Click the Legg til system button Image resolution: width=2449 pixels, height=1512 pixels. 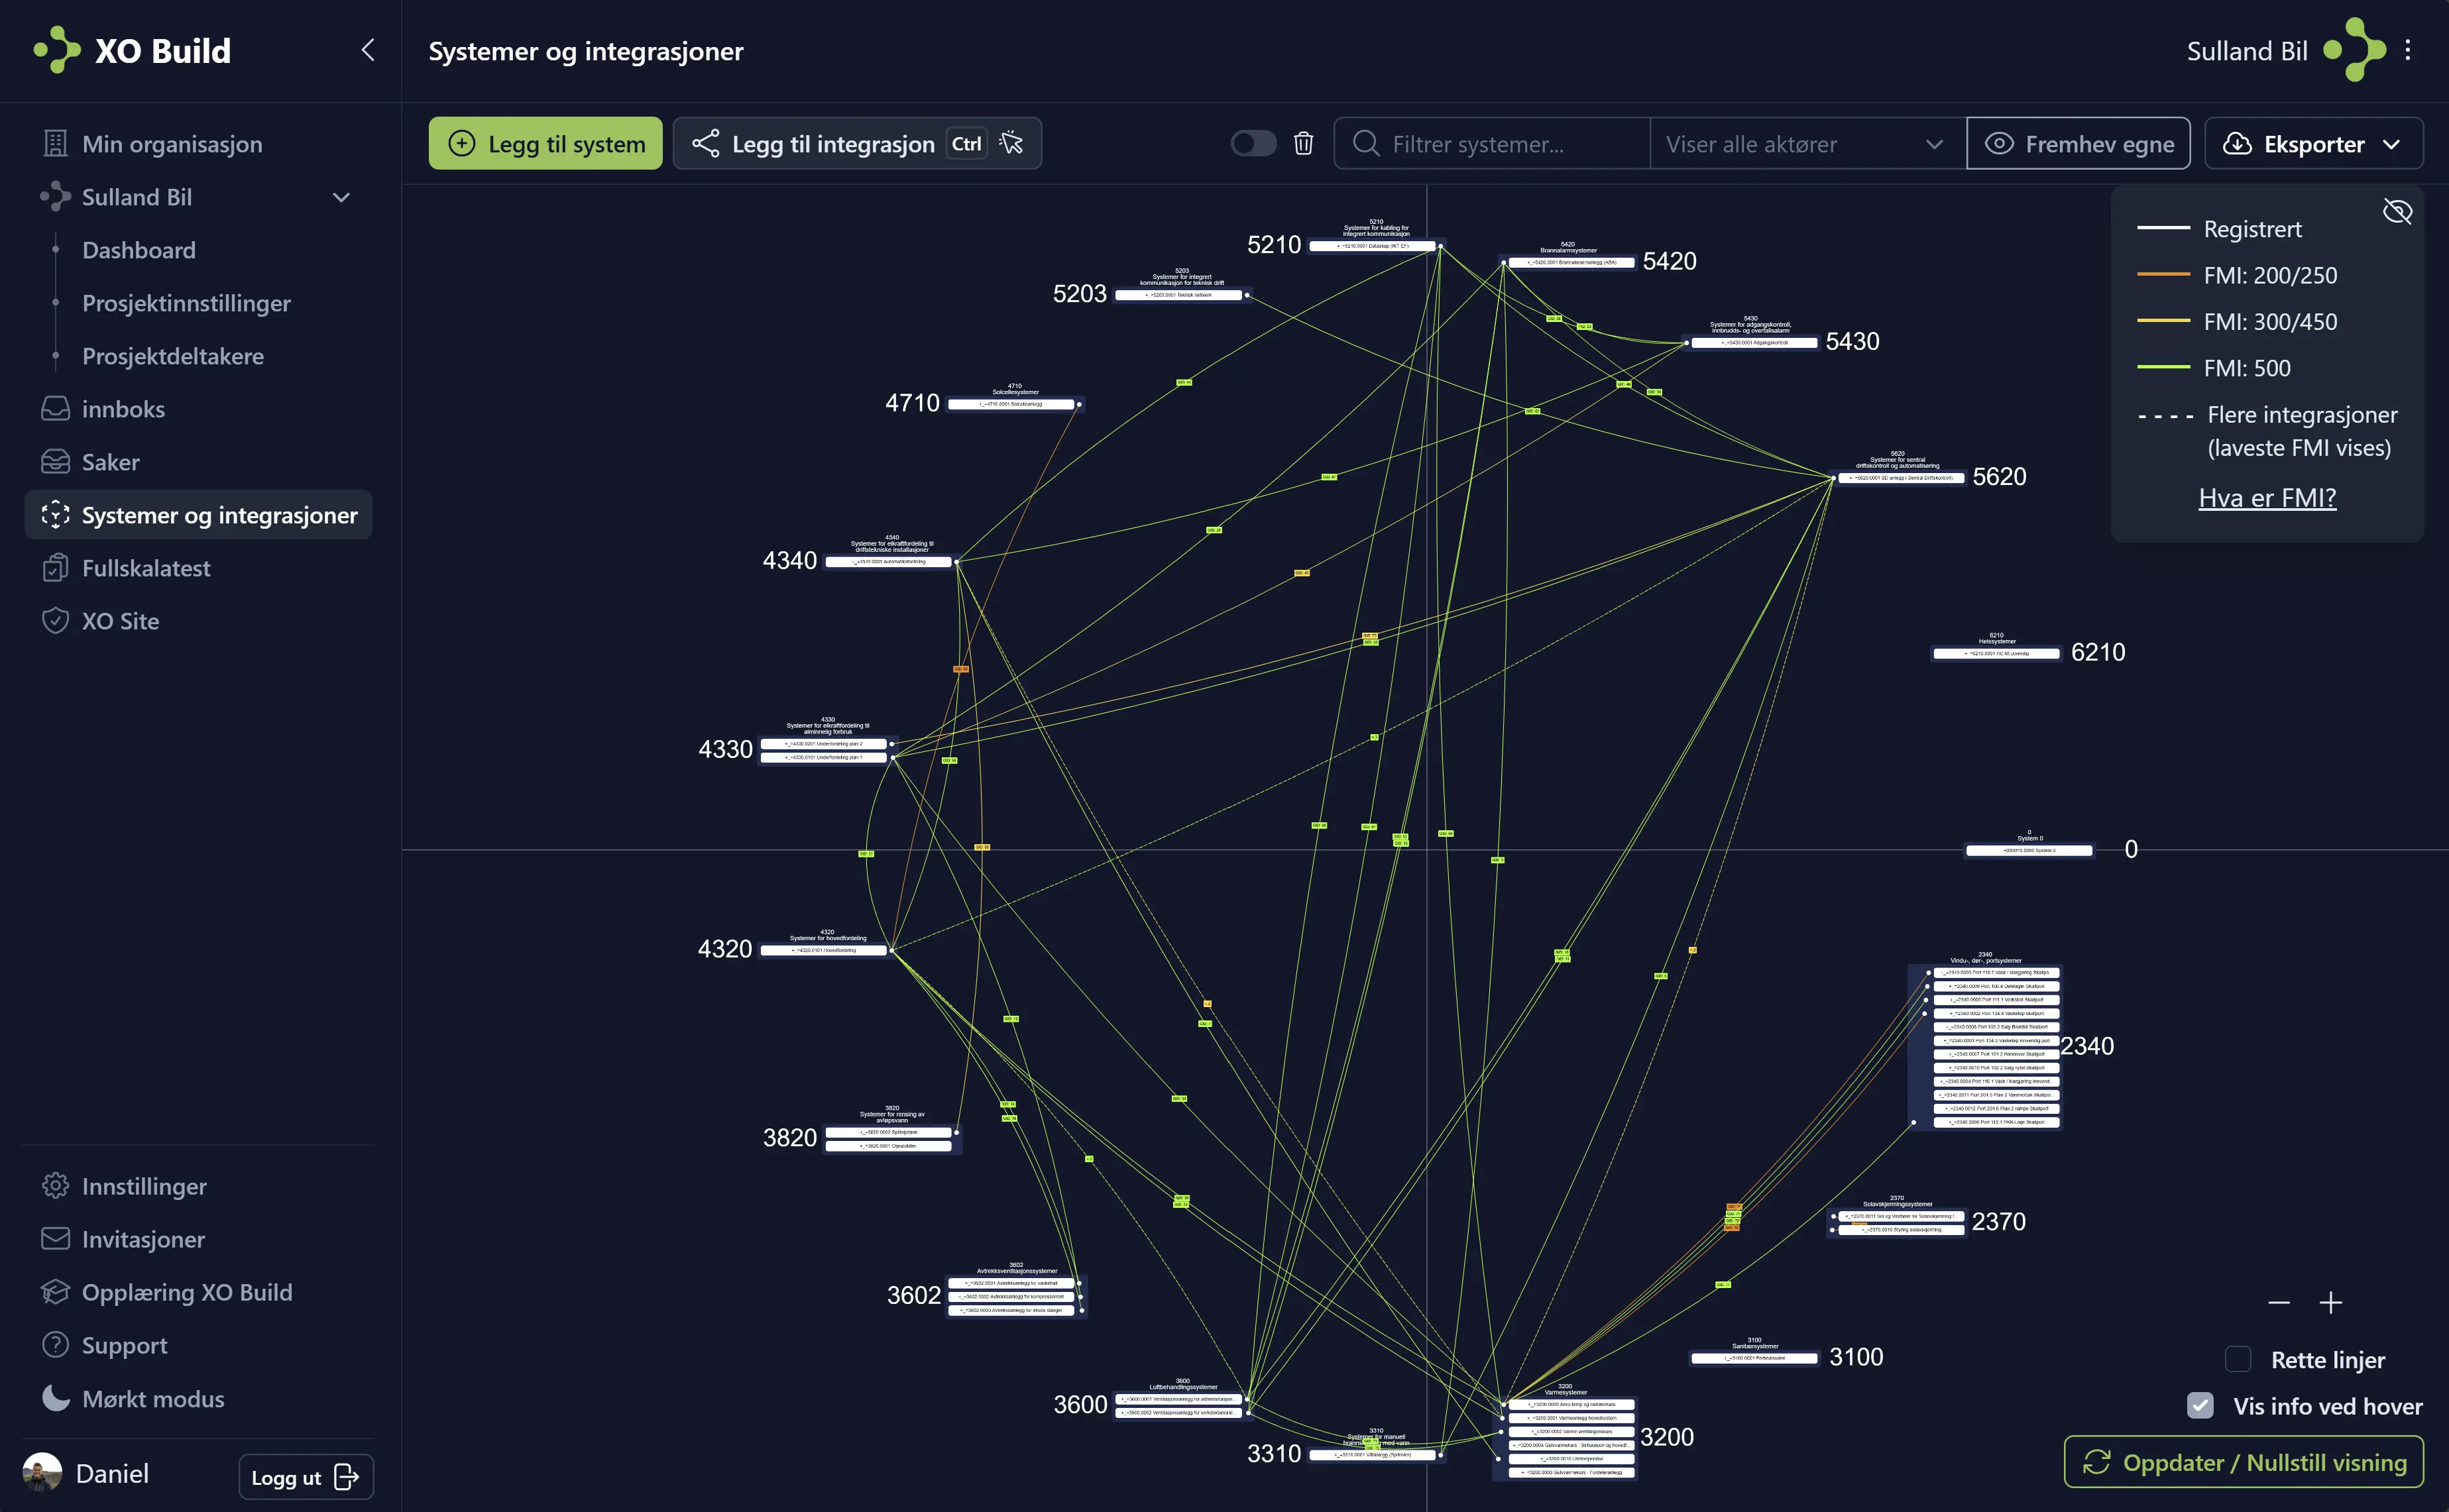tap(545, 144)
